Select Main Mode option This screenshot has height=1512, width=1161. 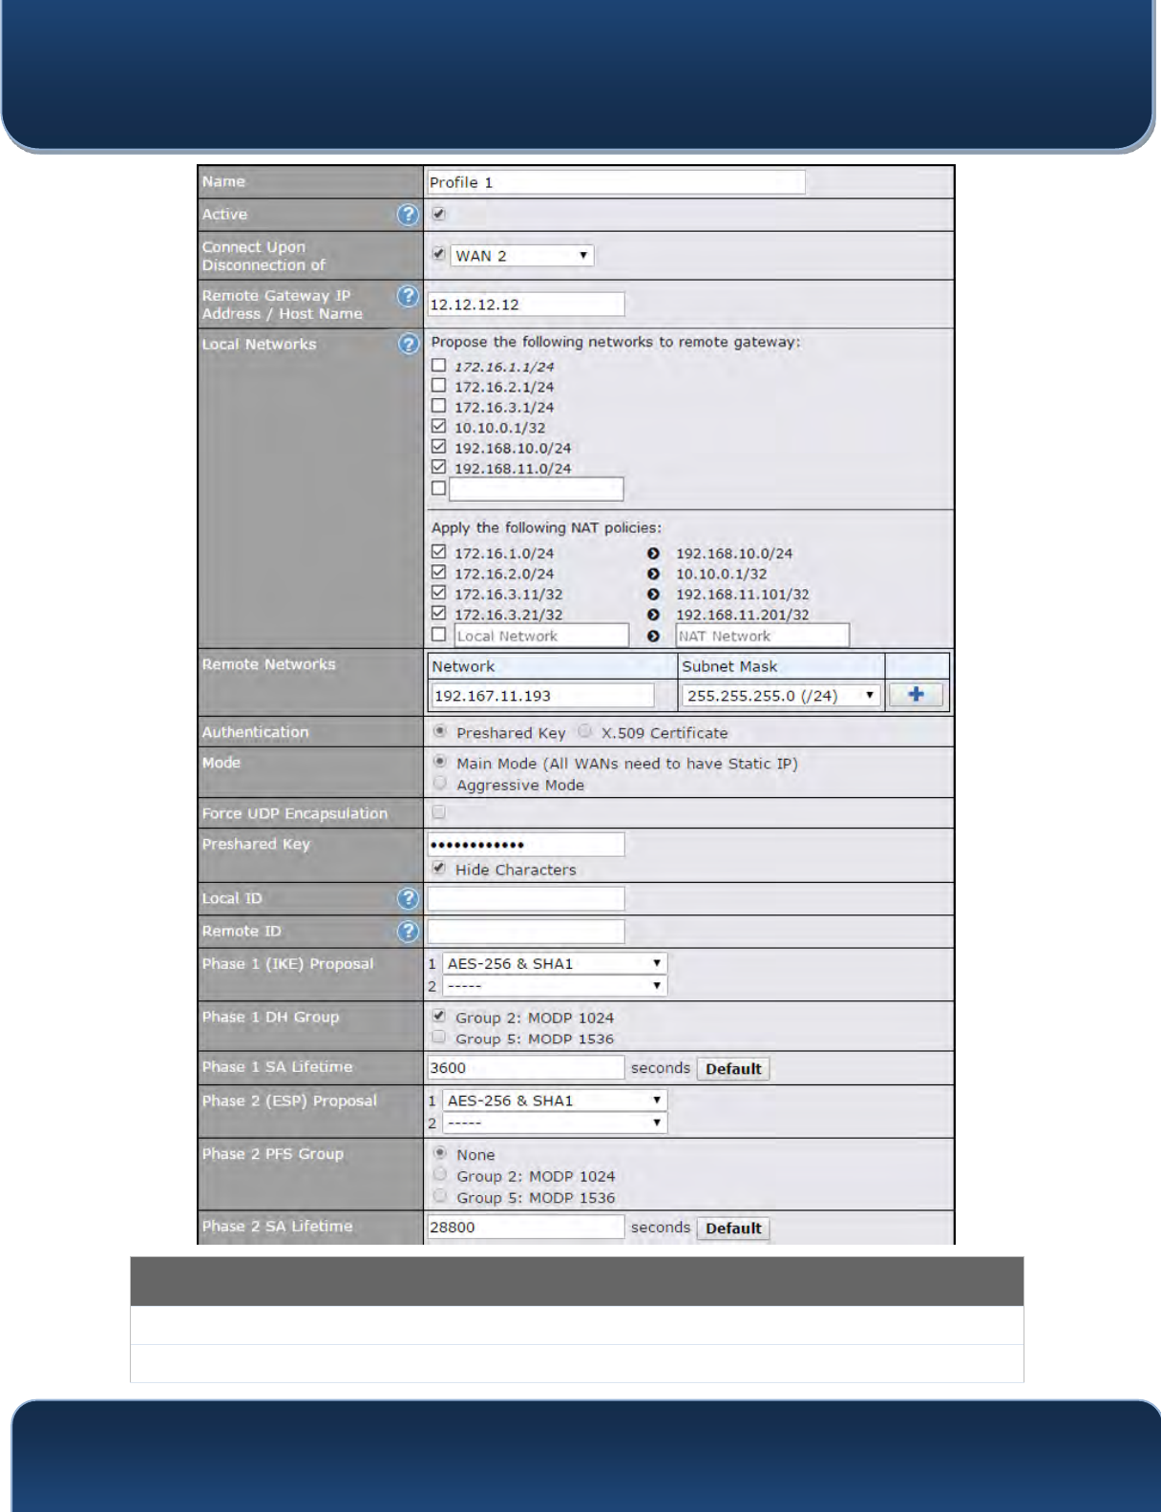tap(440, 762)
